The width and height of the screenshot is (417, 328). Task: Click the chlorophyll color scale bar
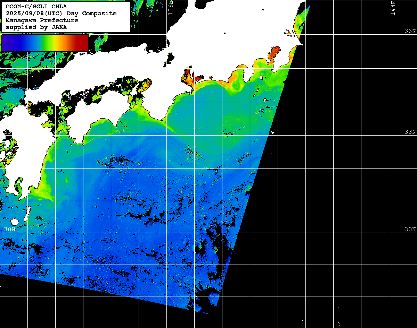[x=45, y=43]
